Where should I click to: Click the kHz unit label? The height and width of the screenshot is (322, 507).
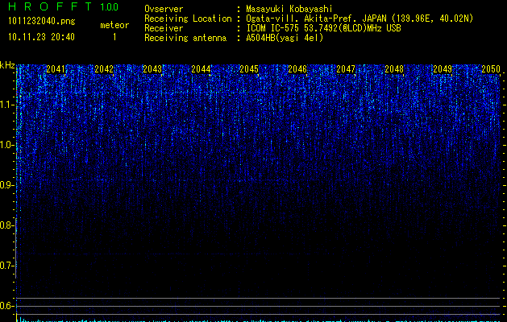(7, 65)
